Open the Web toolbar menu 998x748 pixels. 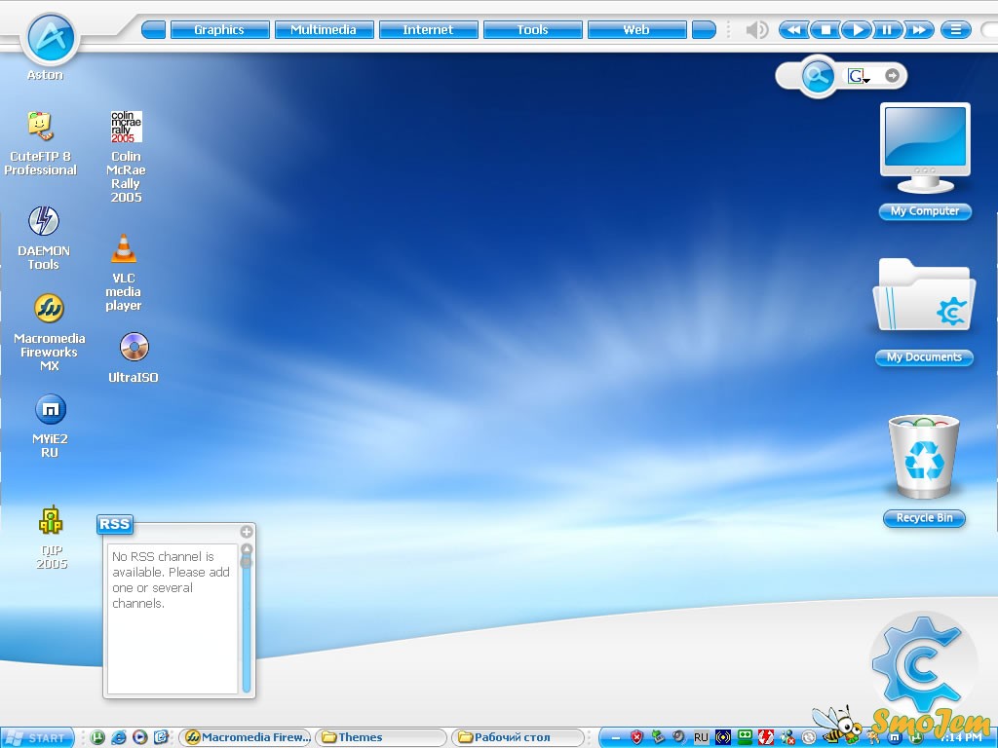637,30
